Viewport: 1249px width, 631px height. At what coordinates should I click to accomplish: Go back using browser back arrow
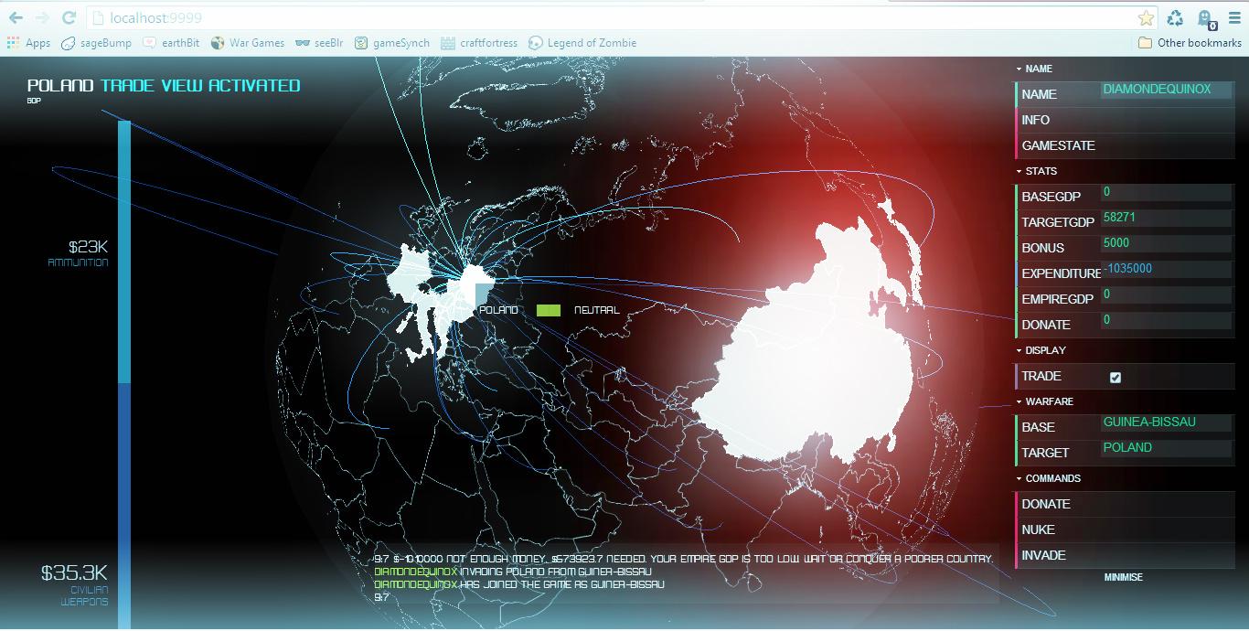pyautogui.click(x=16, y=17)
